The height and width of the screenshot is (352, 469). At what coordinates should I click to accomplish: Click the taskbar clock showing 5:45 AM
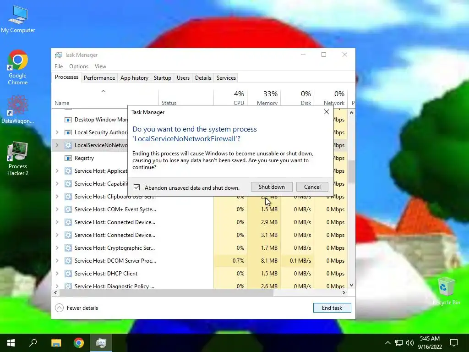point(430,343)
